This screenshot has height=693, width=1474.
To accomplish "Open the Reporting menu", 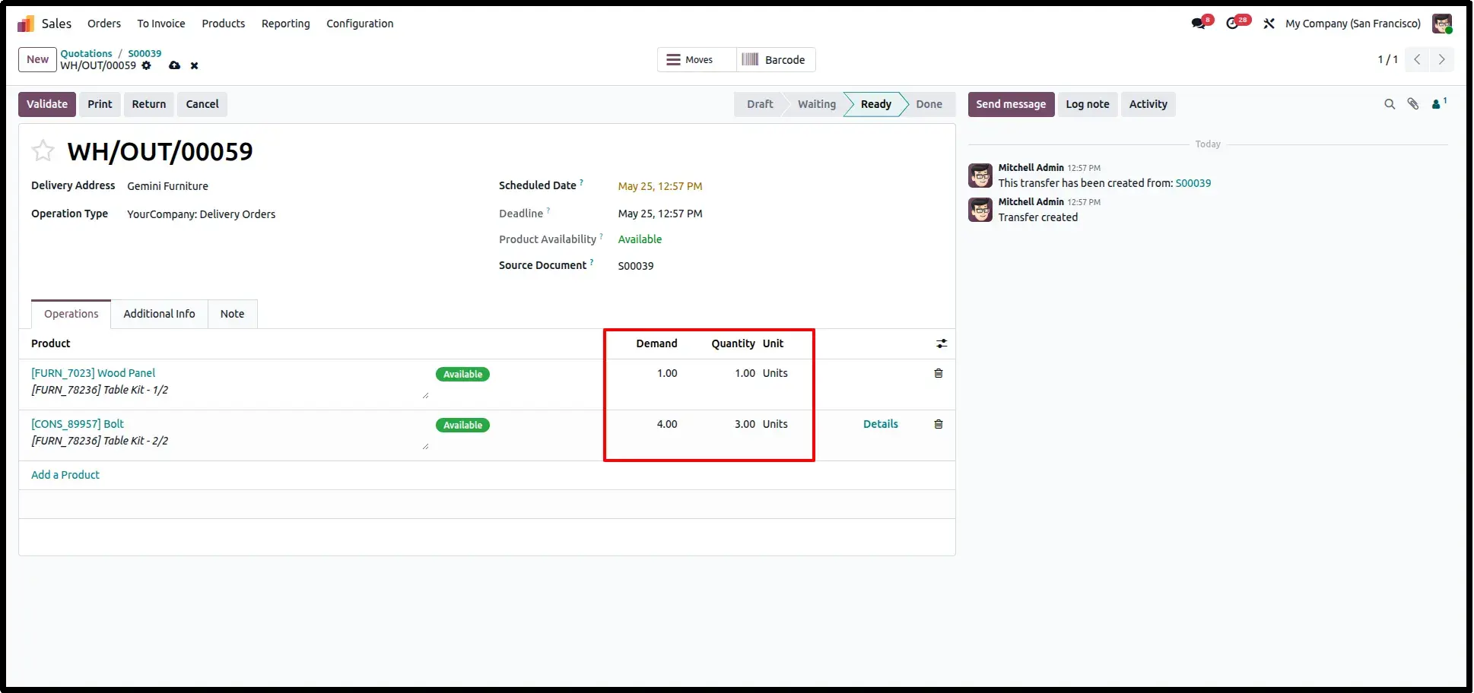I will coord(286,24).
